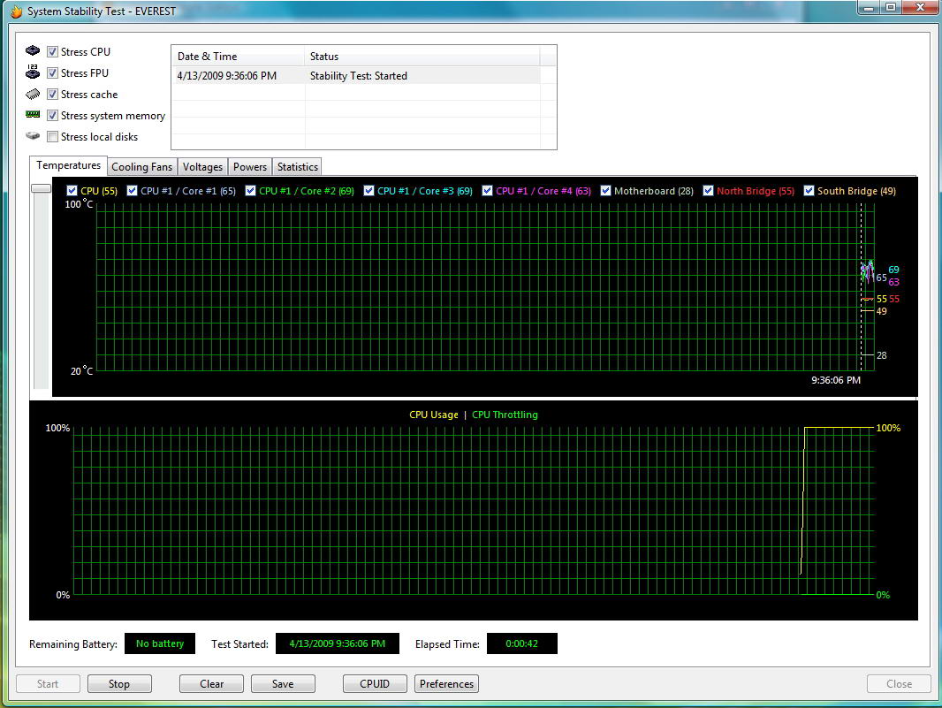Open the Voltages tab

pyautogui.click(x=202, y=167)
